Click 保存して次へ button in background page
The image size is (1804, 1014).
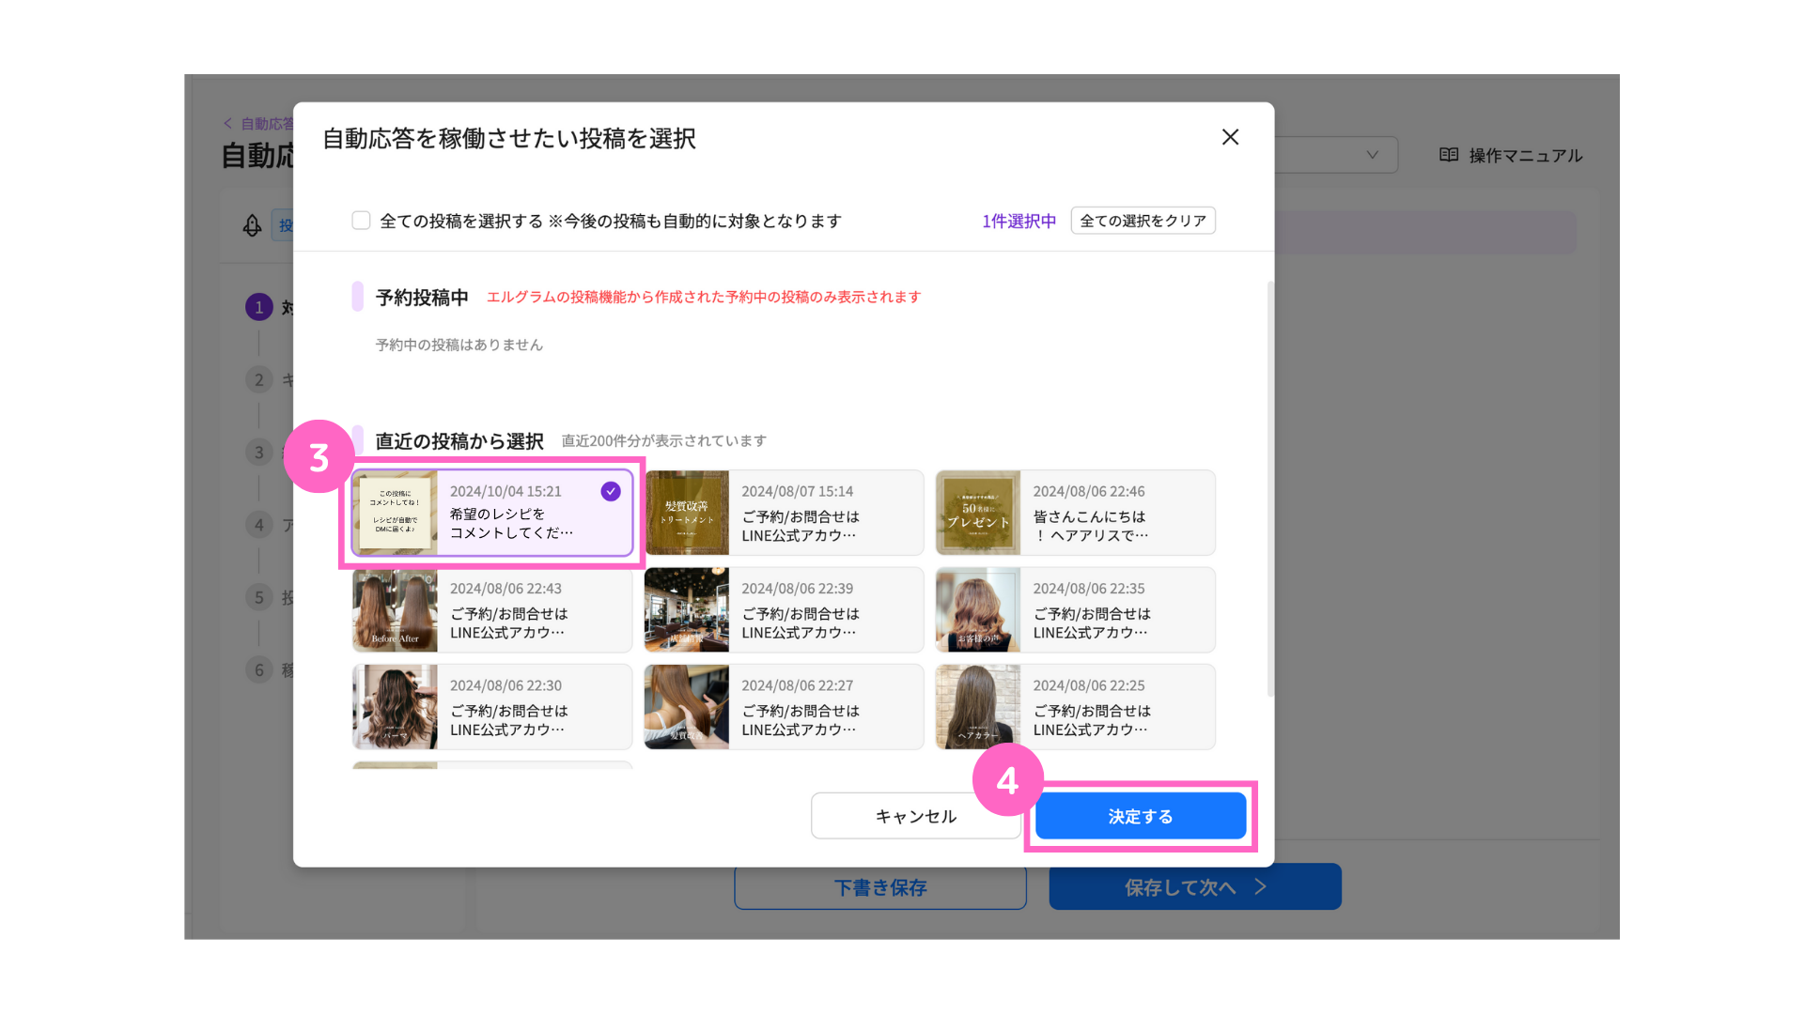(1195, 887)
